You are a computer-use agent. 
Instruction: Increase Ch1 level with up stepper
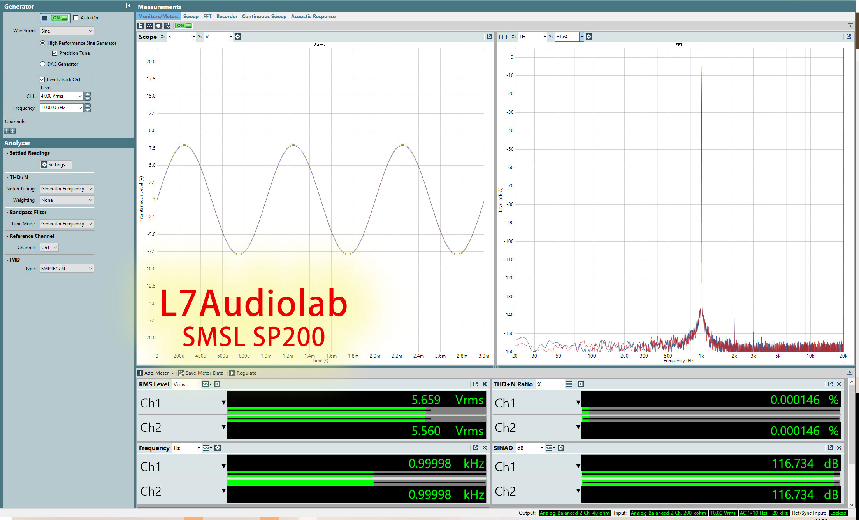(x=88, y=94)
